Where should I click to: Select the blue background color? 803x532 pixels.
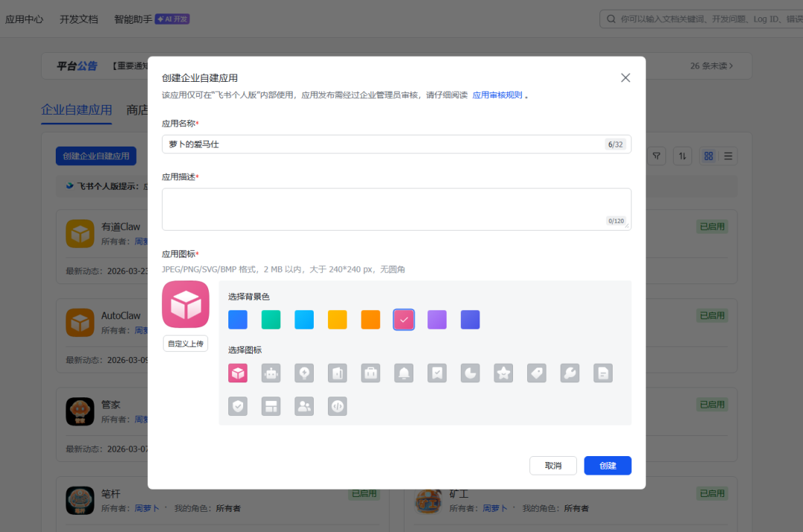point(238,320)
